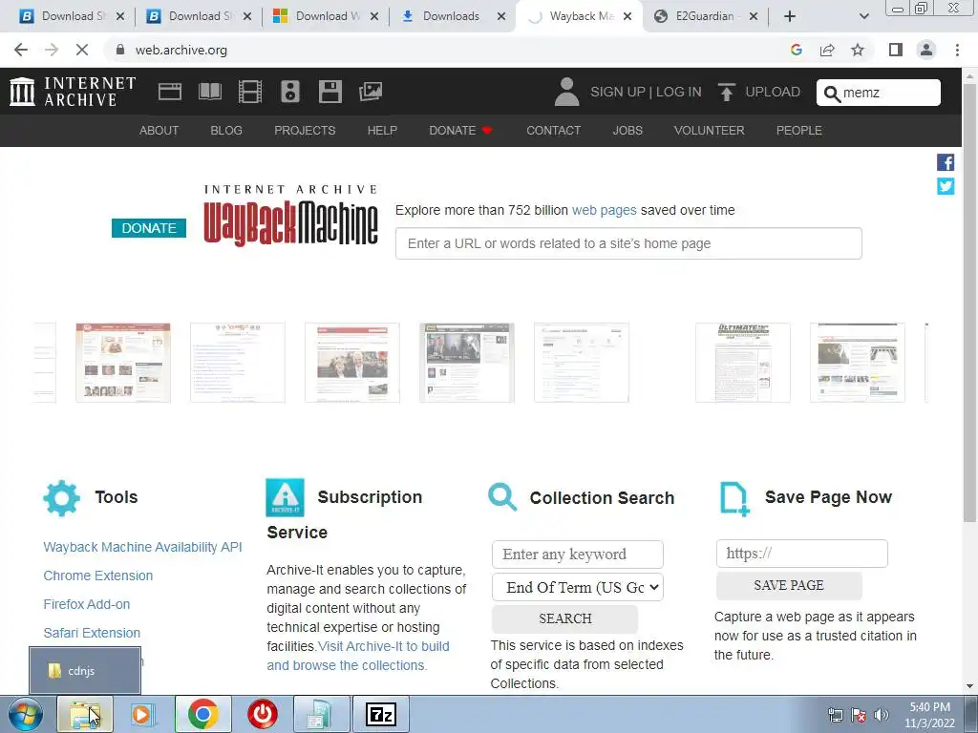Switch to the E2Guardian tab
This screenshot has height=733, width=978.
coord(705,16)
